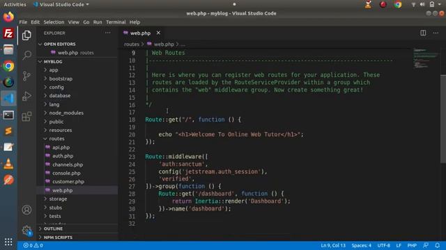The height and width of the screenshot is (250, 446).
Task: Show Applications grid in dock
Action: coord(8,242)
